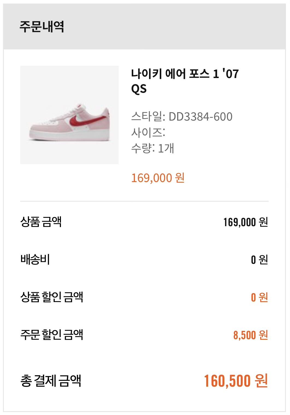The height and width of the screenshot is (415, 290).
Task: Click the 총 결제 금액 label
Action: (x=51, y=381)
